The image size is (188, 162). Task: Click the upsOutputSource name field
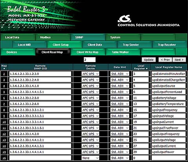168,86
